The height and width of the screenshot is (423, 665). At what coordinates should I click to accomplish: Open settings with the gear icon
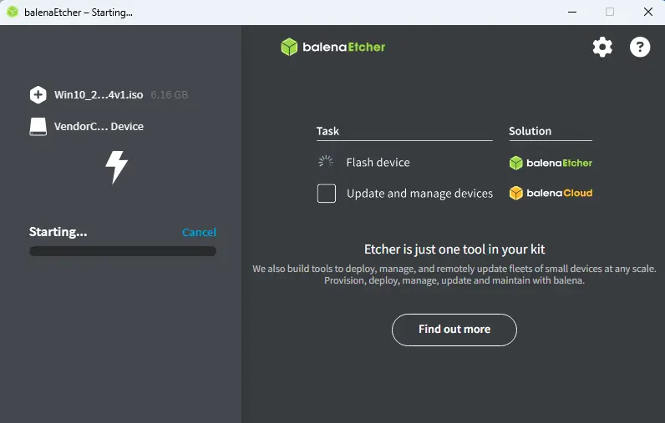pos(602,47)
